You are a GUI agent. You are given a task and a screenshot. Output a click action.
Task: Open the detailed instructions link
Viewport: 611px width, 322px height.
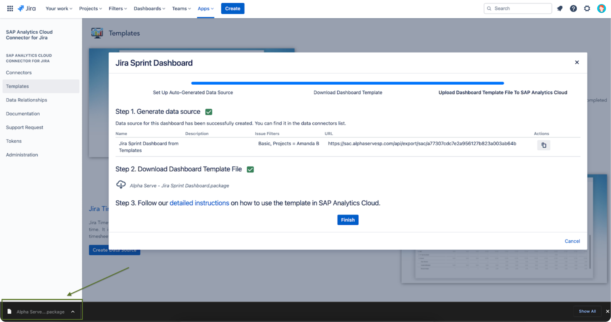(x=199, y=203)
